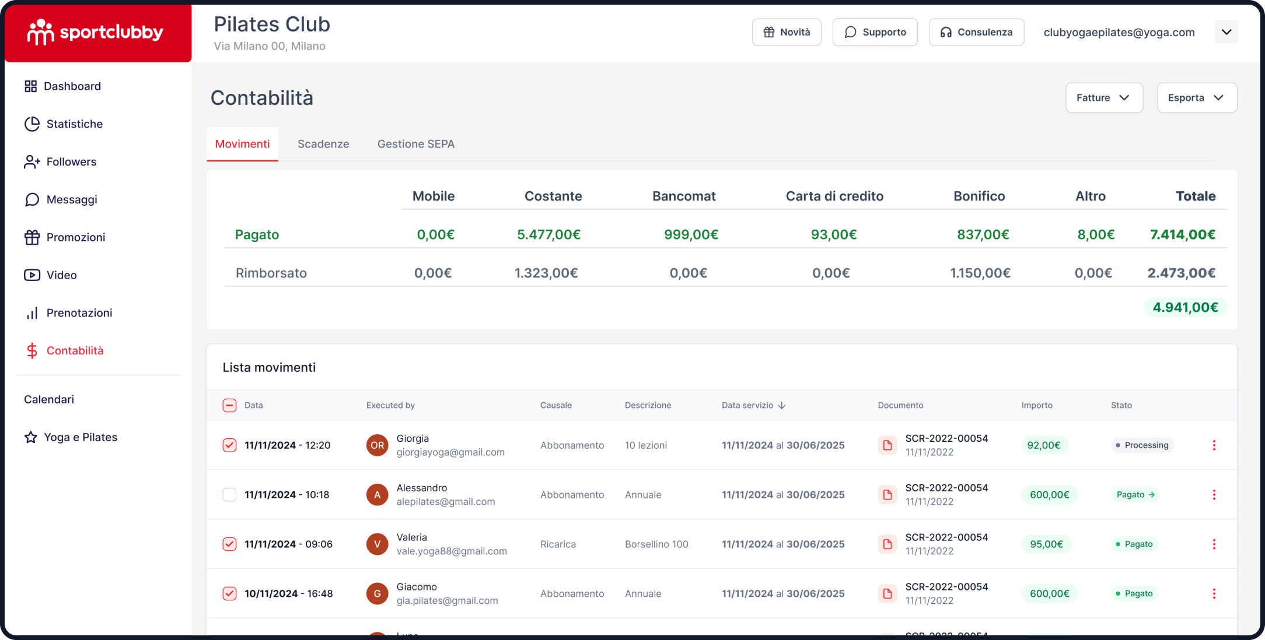This screenshot has width=1265, height=640.
Task: Click the Processing status badge on Giorgia's row
Action: coord(1141,445)
